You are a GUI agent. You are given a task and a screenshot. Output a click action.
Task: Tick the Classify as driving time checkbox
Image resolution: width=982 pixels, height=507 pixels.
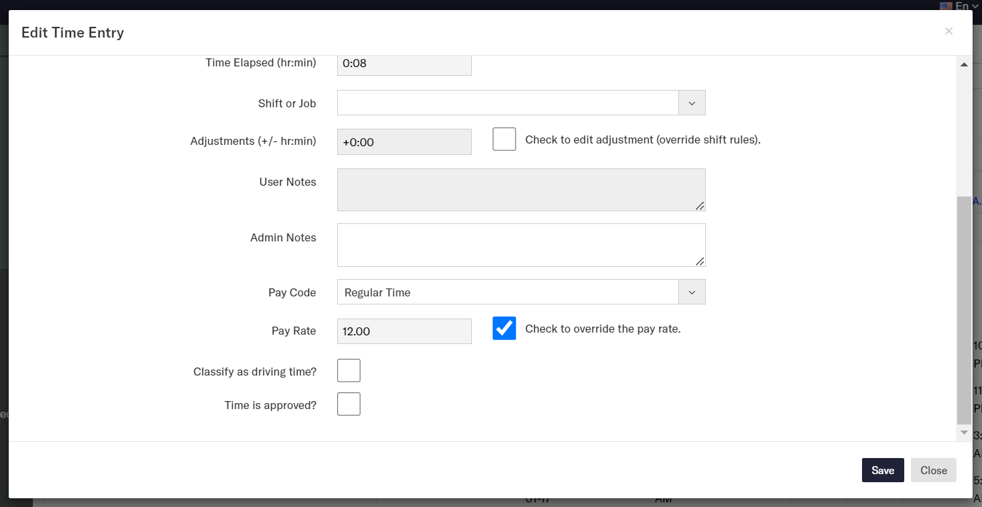pyautogui.click(x=349, y=371)
